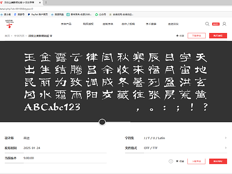This screenshot has height=174, width=232.
Task: Click the bottom red purchase license button
Action: pos(218,161)
